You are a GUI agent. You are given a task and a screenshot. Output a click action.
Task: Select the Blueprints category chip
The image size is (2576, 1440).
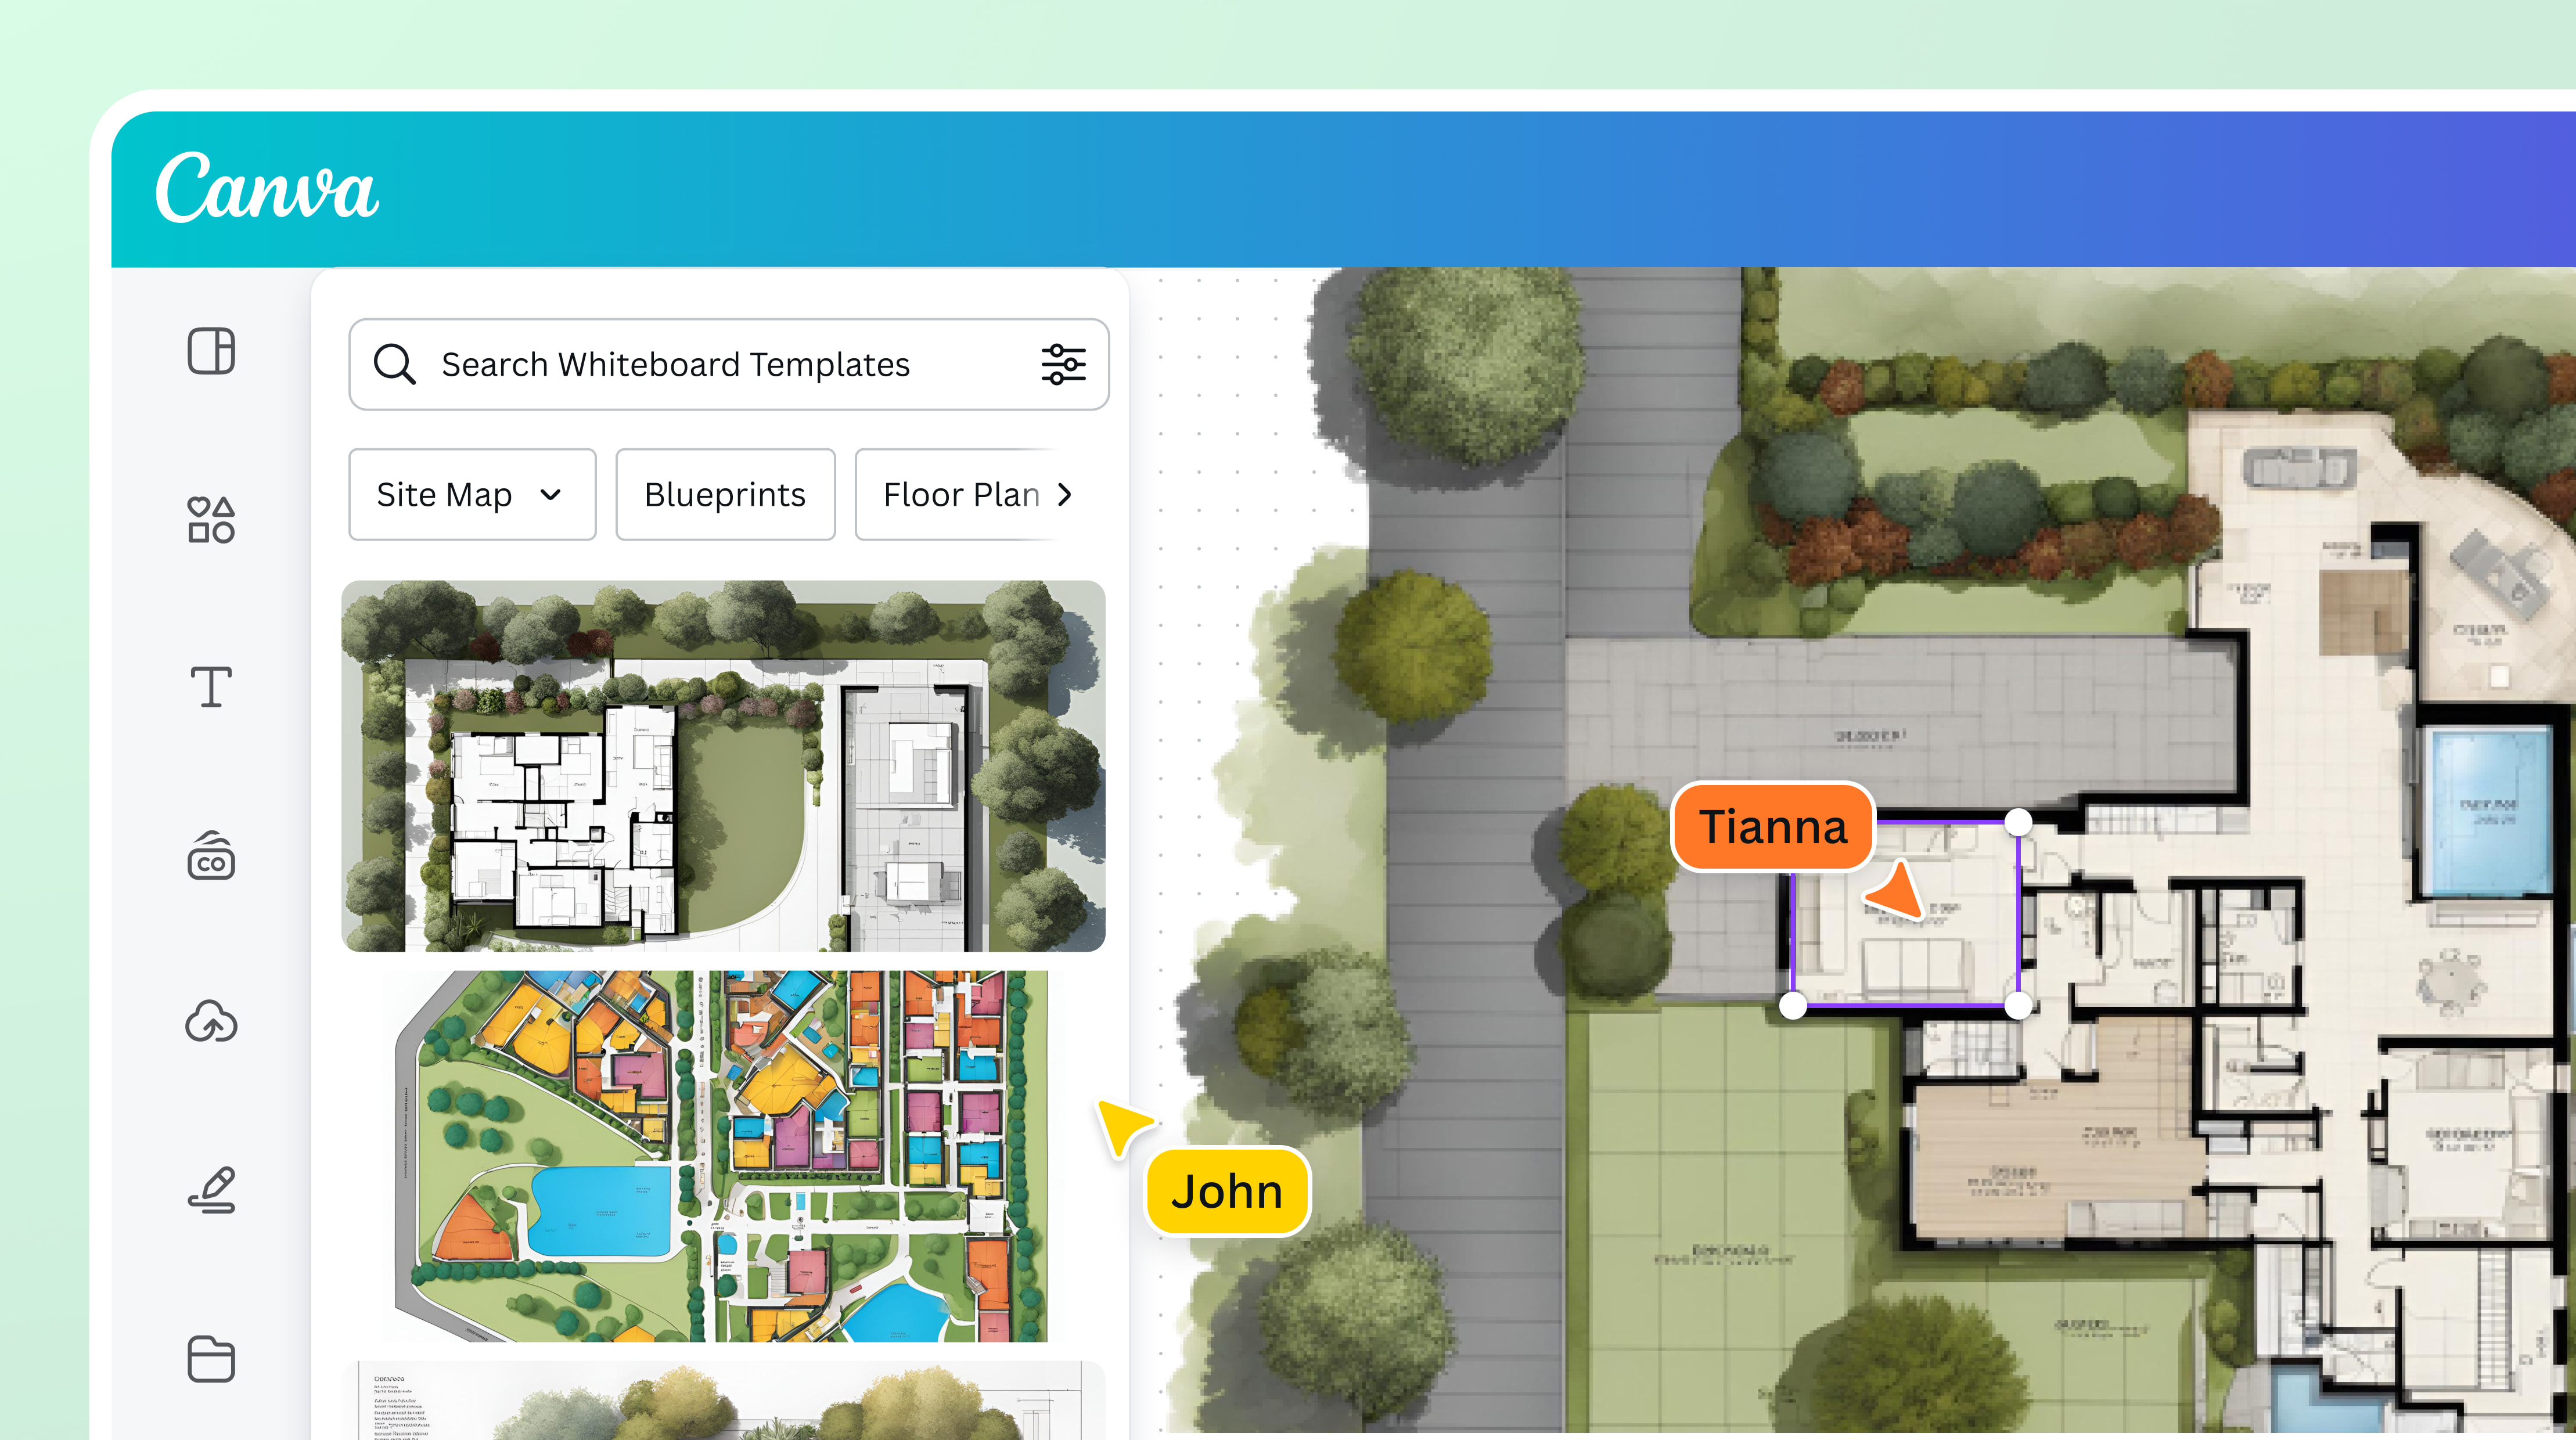tap(726, 494)
